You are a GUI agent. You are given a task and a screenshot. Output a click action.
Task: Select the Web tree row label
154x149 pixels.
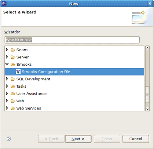[x=20, y=101]
